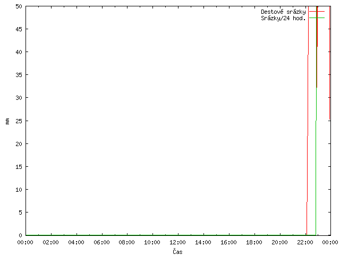This screenshot has height=255, width=340.
Task: Click the 5 value on y-axis
Action: pyautogui.click(x=20, y=212)
